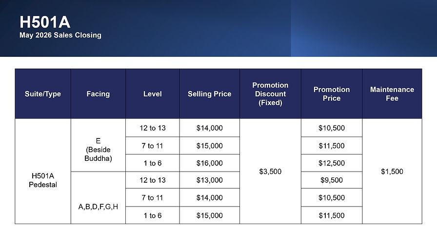Click the H501A slide title
Image resolution: width=437 pixels, height=245 pixels.
(44, 22)
